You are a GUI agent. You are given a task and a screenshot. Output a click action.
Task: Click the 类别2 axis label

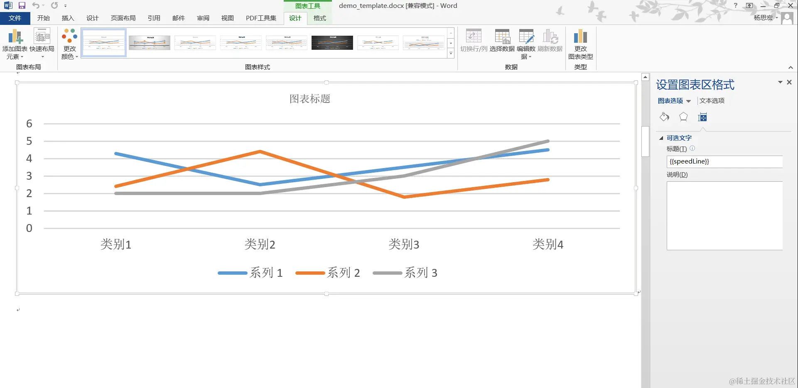pos(260,244)
